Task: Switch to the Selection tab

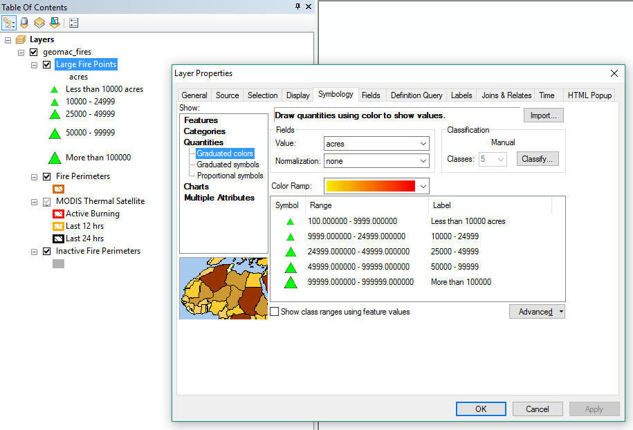Action: point(262,95)
